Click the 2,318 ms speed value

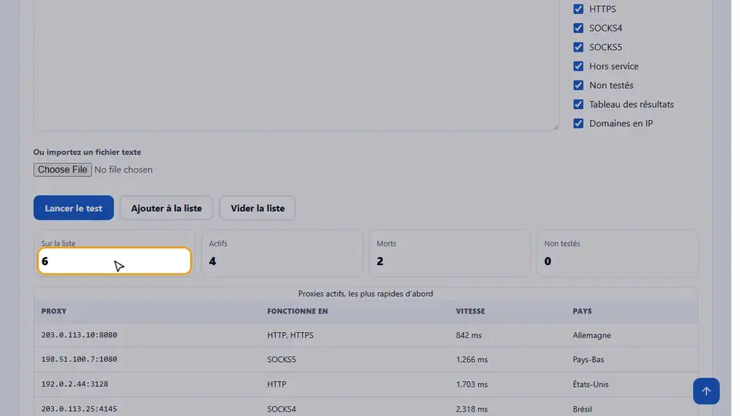(x=472, y=409)
